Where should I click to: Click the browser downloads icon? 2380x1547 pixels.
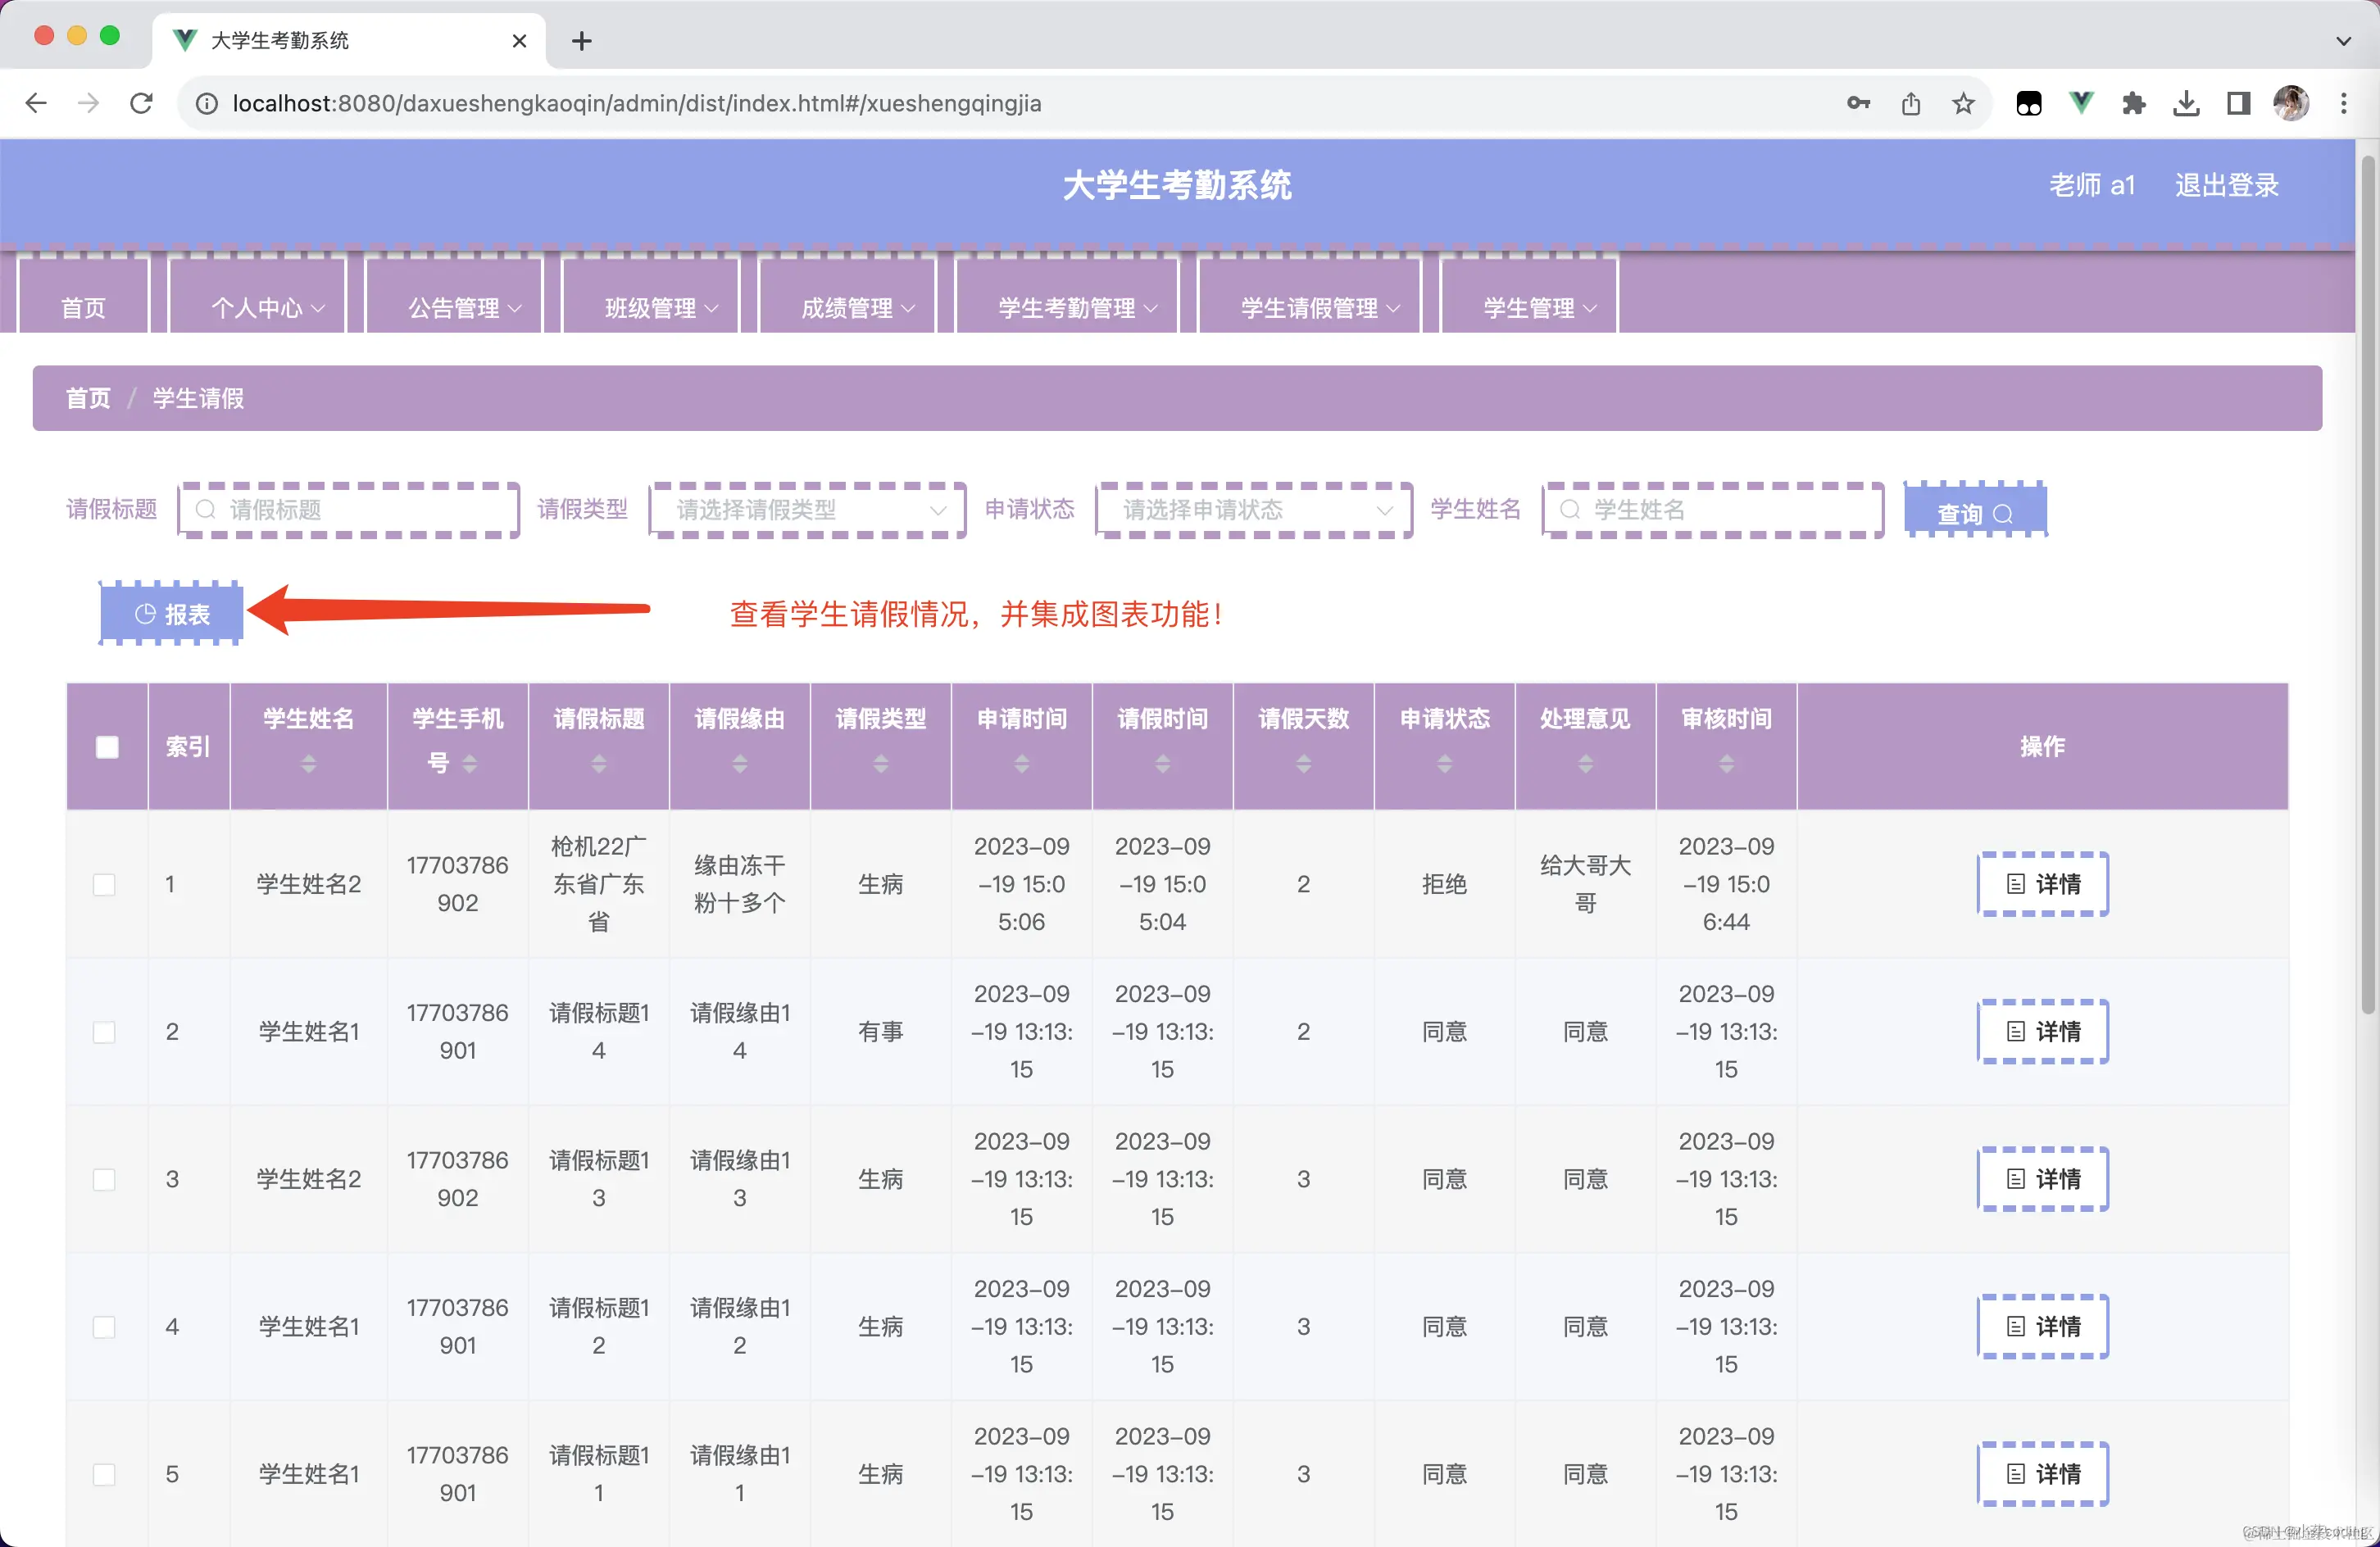(2186, 103)
